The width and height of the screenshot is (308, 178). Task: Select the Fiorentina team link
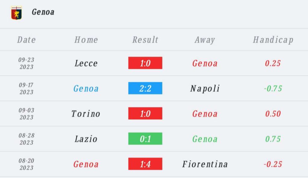[205, 164]
